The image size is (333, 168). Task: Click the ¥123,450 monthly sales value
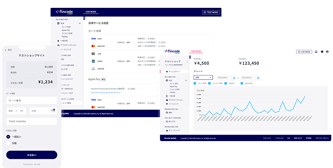249,63
